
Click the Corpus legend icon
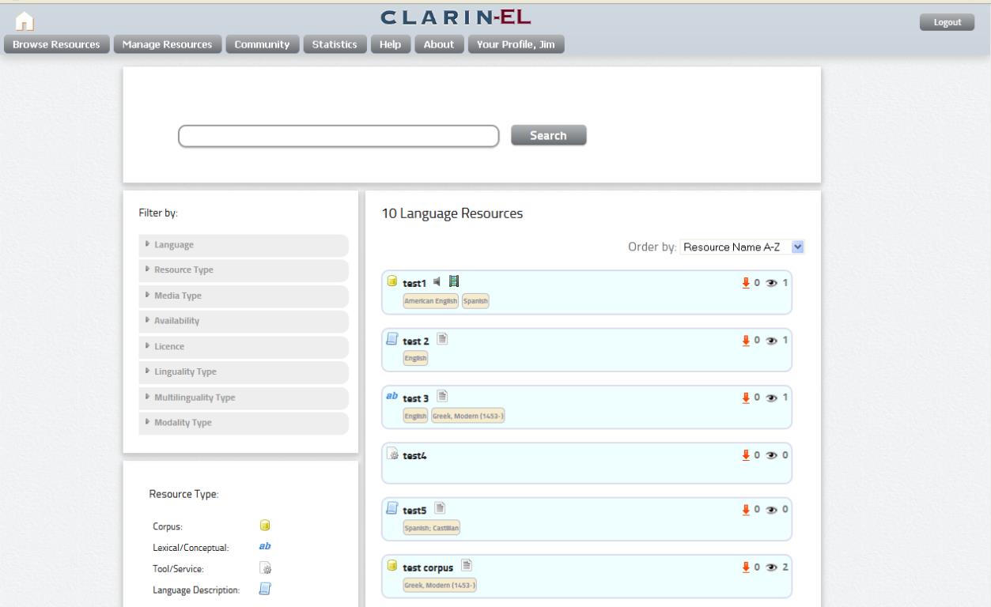point(266,525)
